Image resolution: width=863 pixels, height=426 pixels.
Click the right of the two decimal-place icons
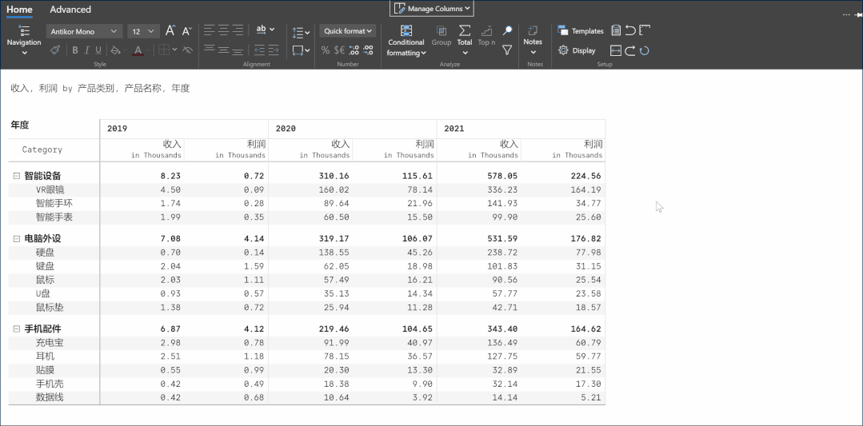point(368,50)
